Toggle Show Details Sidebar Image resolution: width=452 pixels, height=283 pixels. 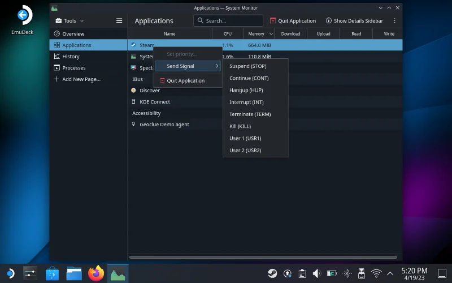354,21
